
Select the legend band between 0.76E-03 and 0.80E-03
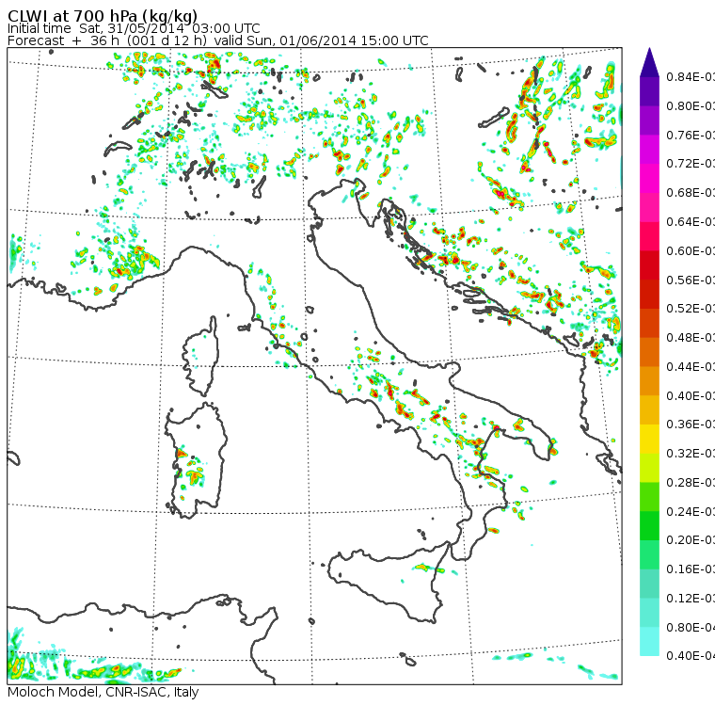click(649, 120)
